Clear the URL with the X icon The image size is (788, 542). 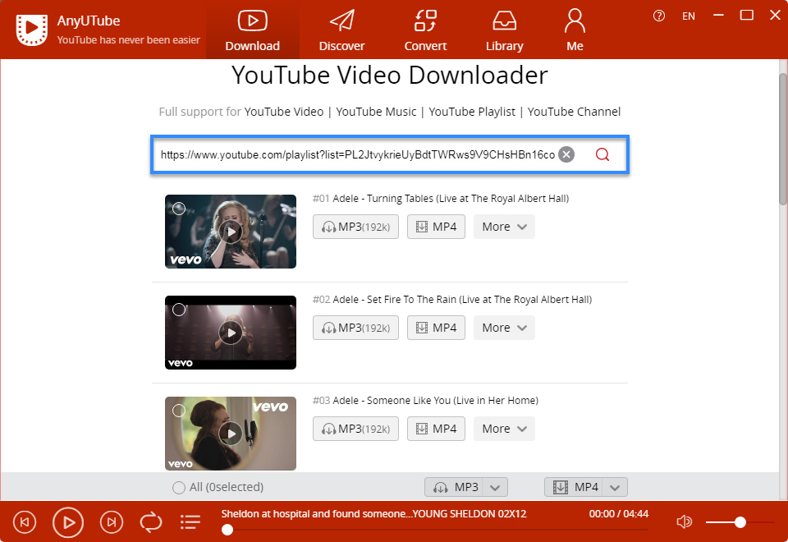566,154
